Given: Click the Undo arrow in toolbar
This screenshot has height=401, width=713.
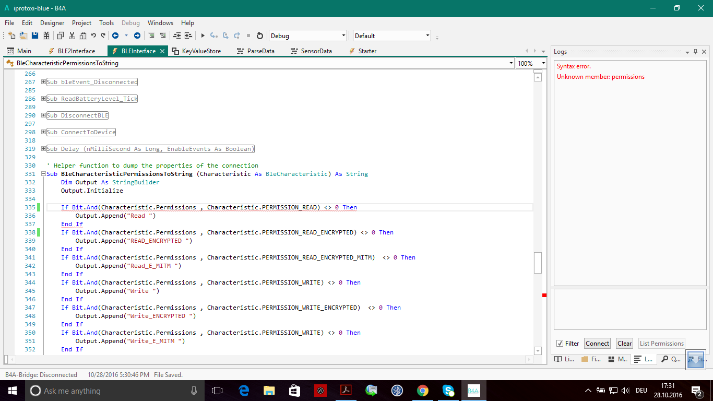Looking at the screenshot, I should click(x=93, y=36).
